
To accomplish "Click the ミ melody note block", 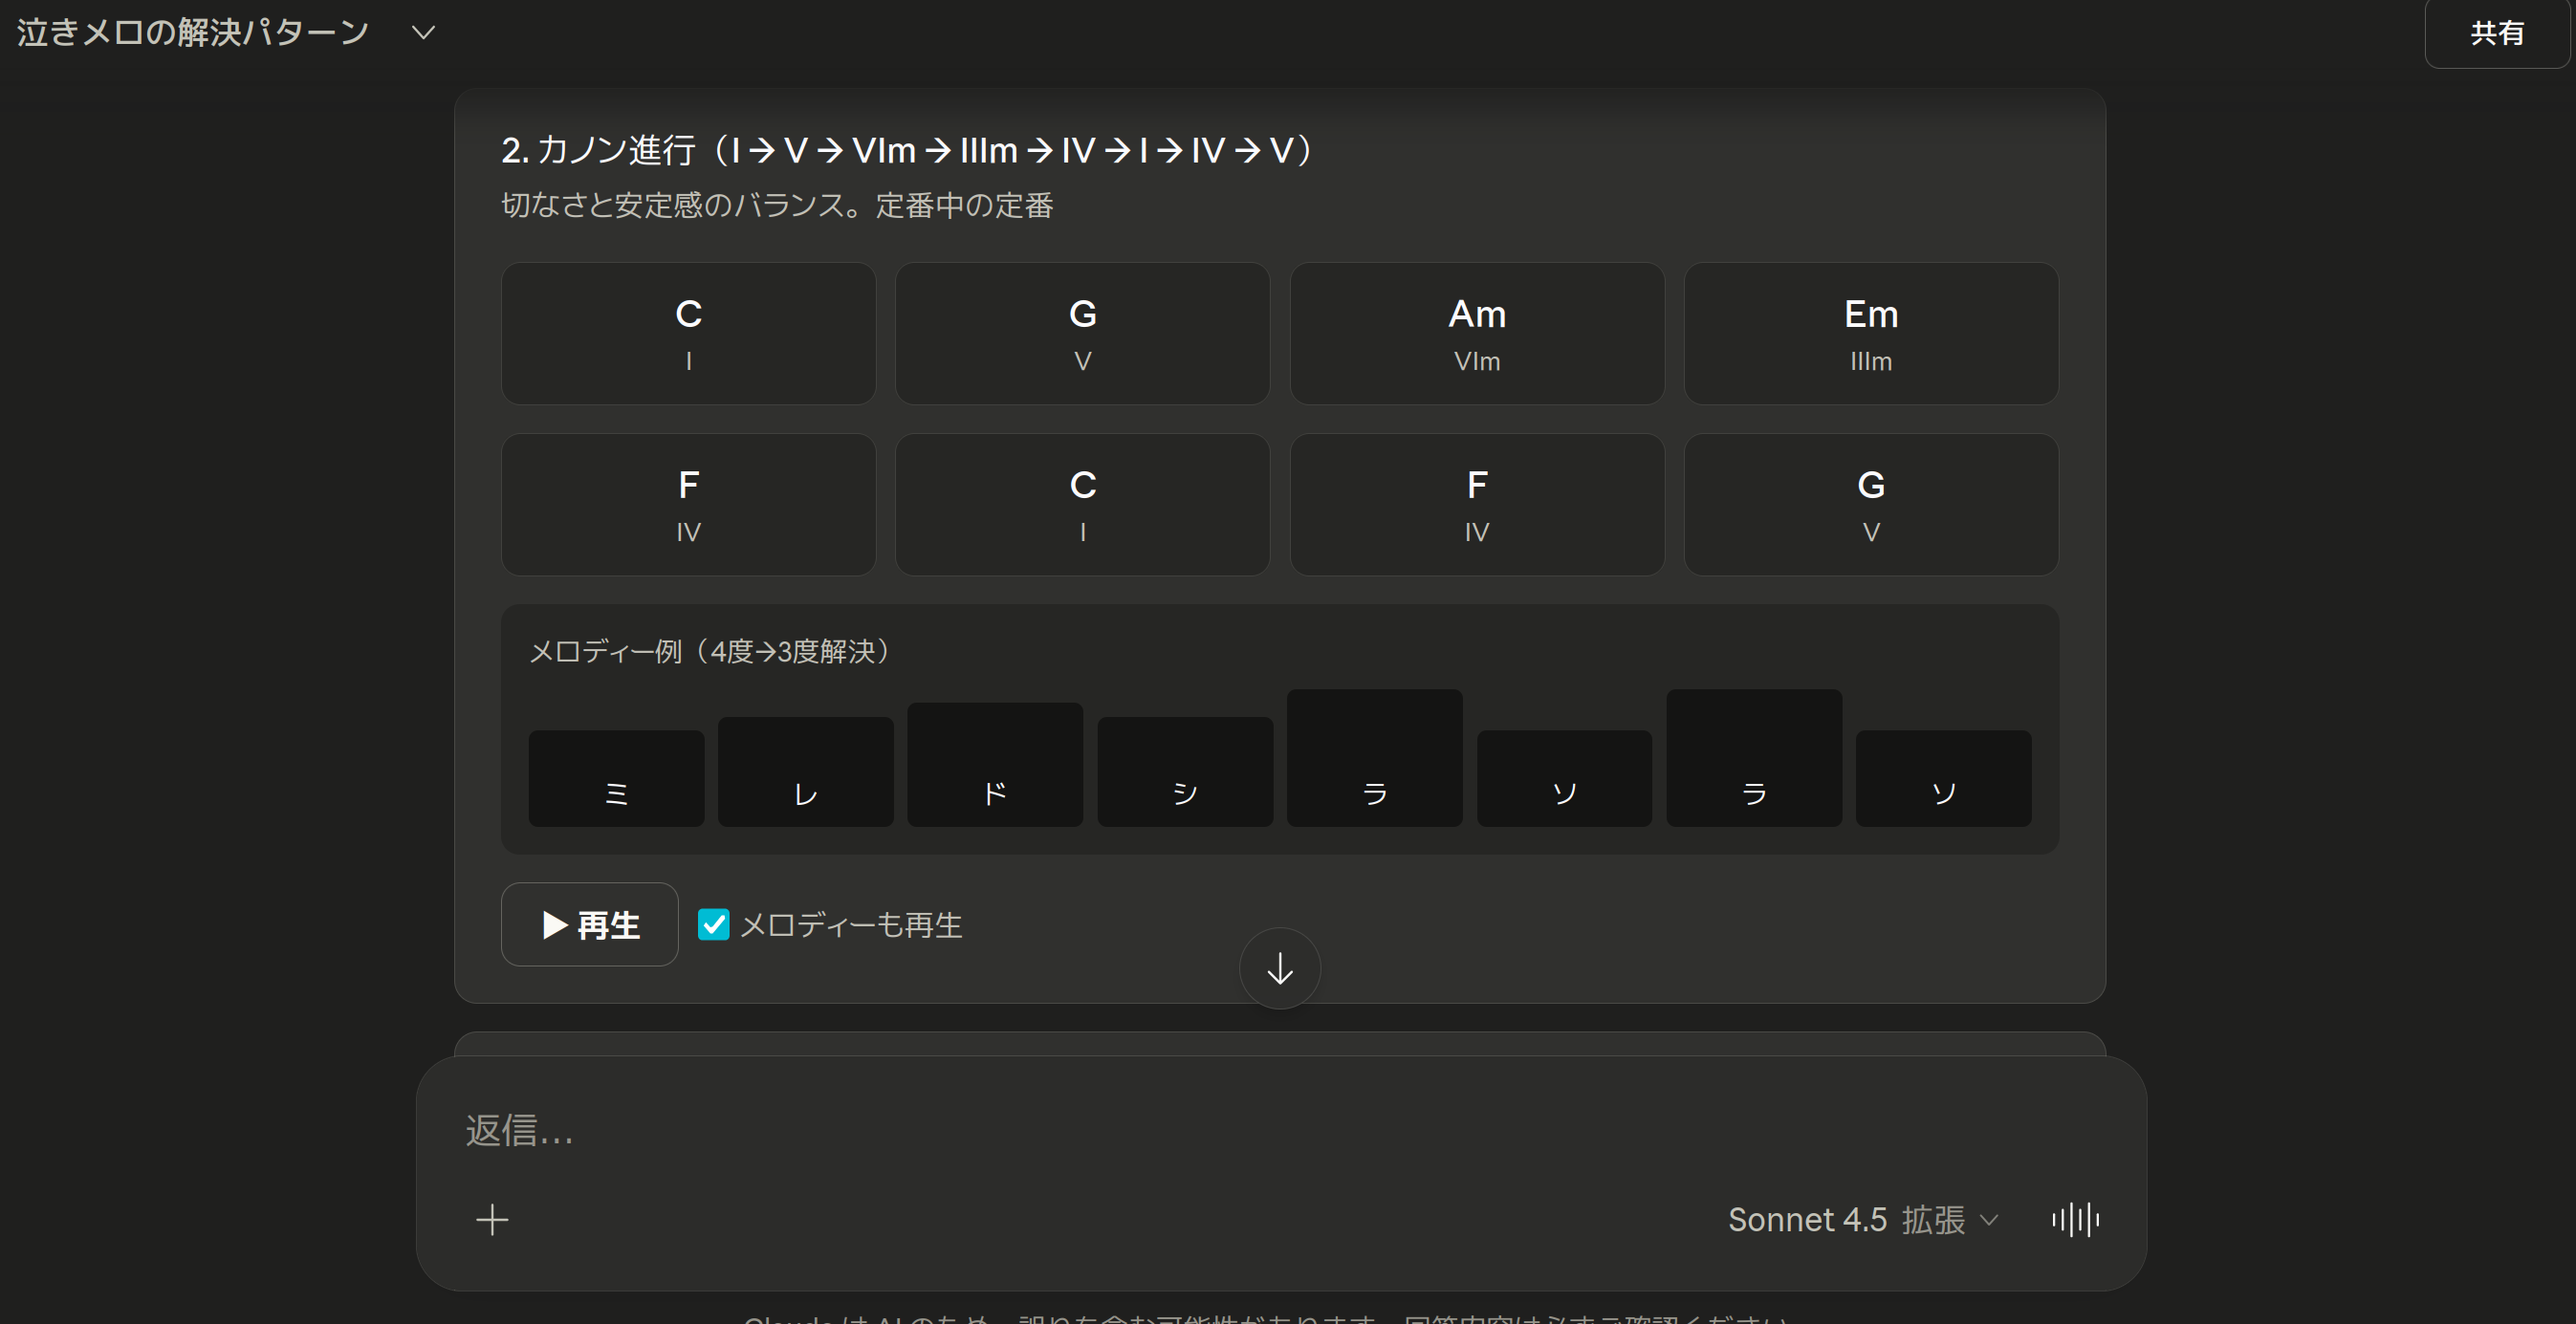I will point(616,778).
